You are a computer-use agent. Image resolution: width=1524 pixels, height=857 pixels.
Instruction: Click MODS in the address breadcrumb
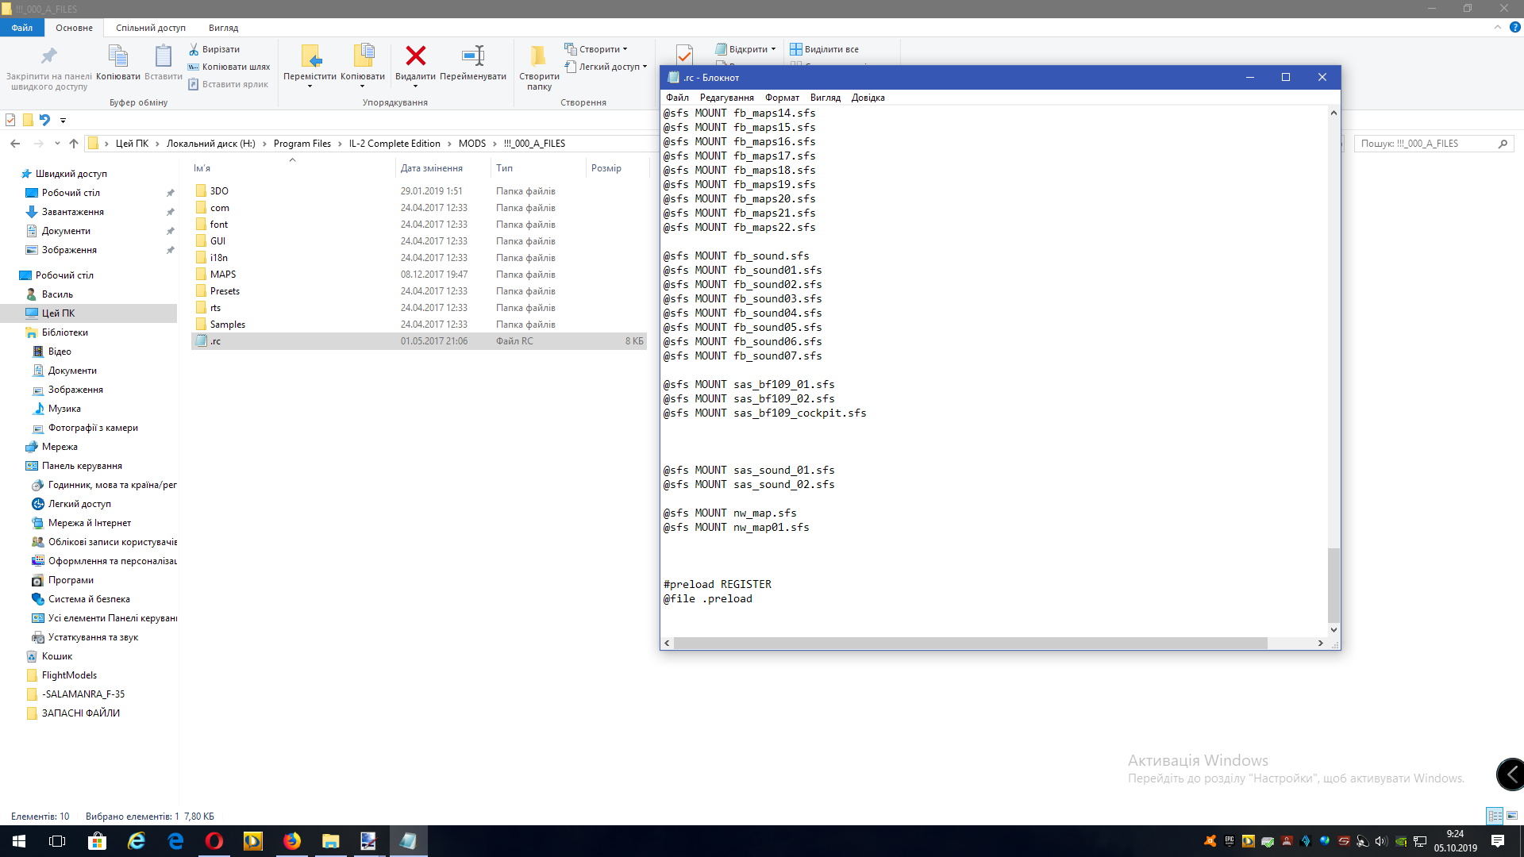tap(471, 144)
